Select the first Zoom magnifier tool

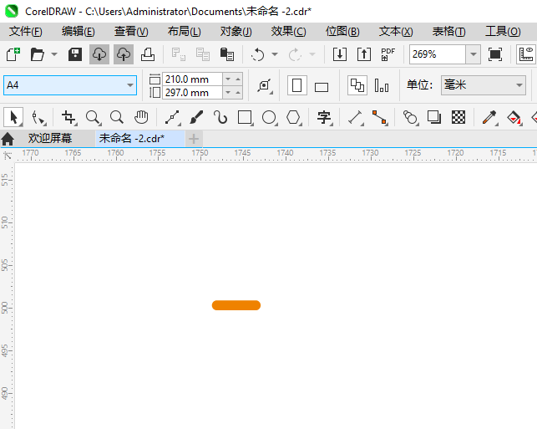94,118
